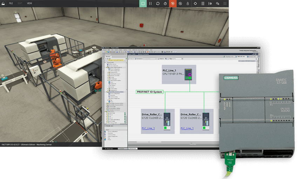Viewport: 298px width, 179px height.
Task: Toggle the orange orbit camera mode
Action: click(x=173, y=4)
